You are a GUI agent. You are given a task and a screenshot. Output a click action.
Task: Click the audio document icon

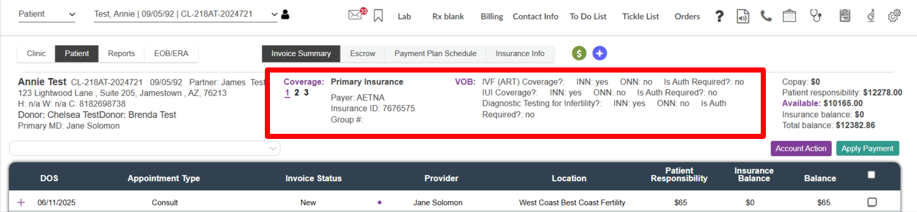click(742, 16)
